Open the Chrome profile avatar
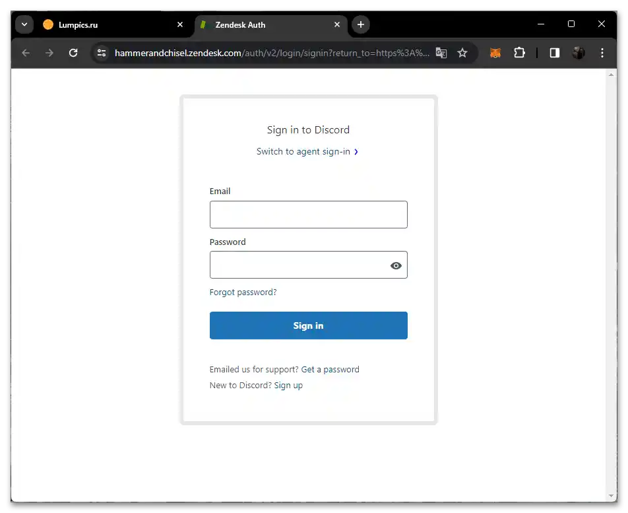Viewport: 628px width, 513px height. tap(578, 53)
